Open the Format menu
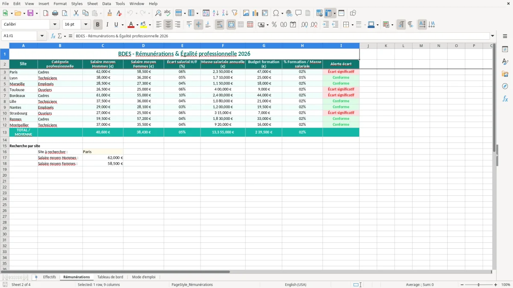The width and height of the screenshot is (513, 288). point(60,3)
